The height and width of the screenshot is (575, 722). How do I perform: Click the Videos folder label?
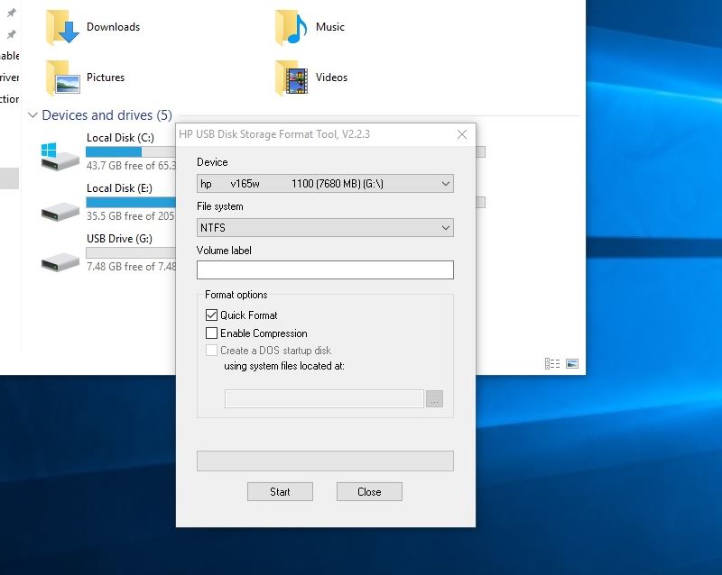[331, 78]
